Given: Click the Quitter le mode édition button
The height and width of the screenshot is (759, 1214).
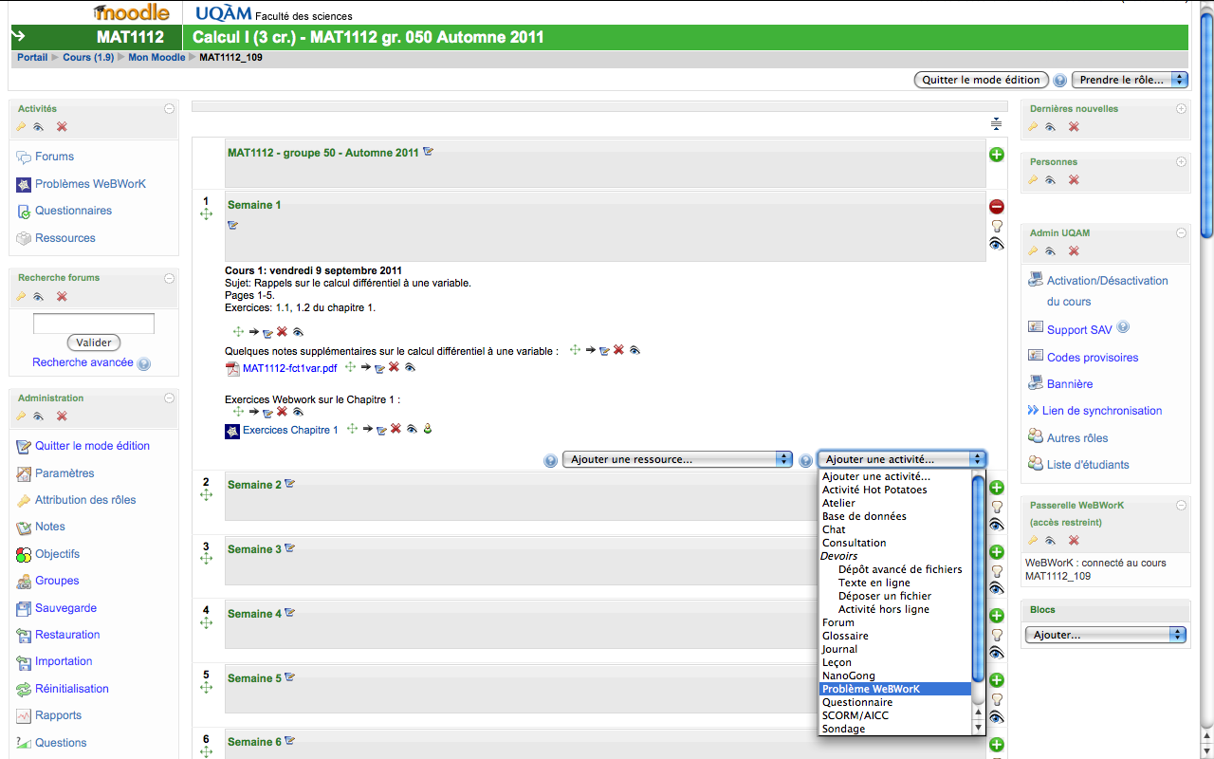Looking at the screenshot, I should (981, 80).
